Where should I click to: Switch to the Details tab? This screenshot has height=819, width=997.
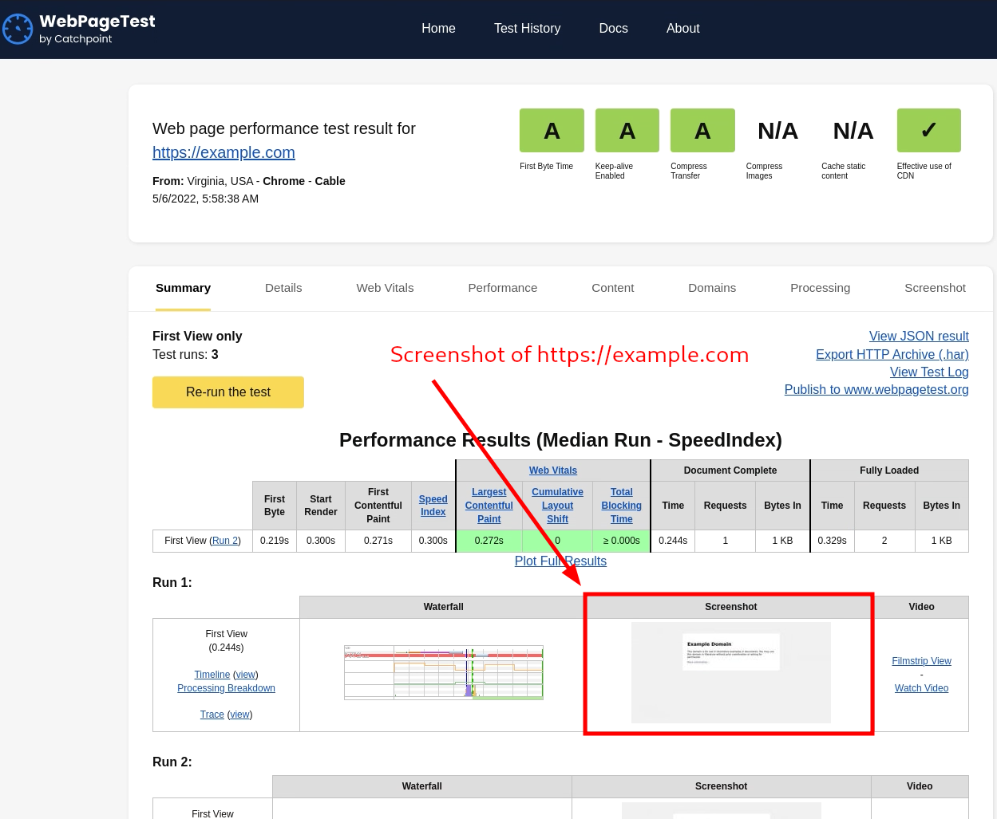tap(283, 288)
